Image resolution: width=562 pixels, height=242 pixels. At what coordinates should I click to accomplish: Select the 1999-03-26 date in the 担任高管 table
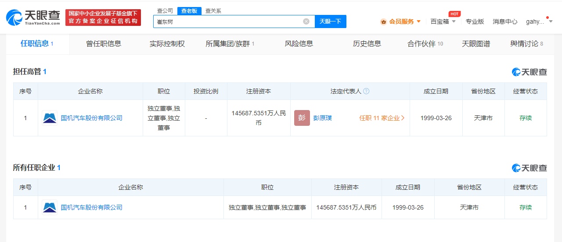(436, 118)
